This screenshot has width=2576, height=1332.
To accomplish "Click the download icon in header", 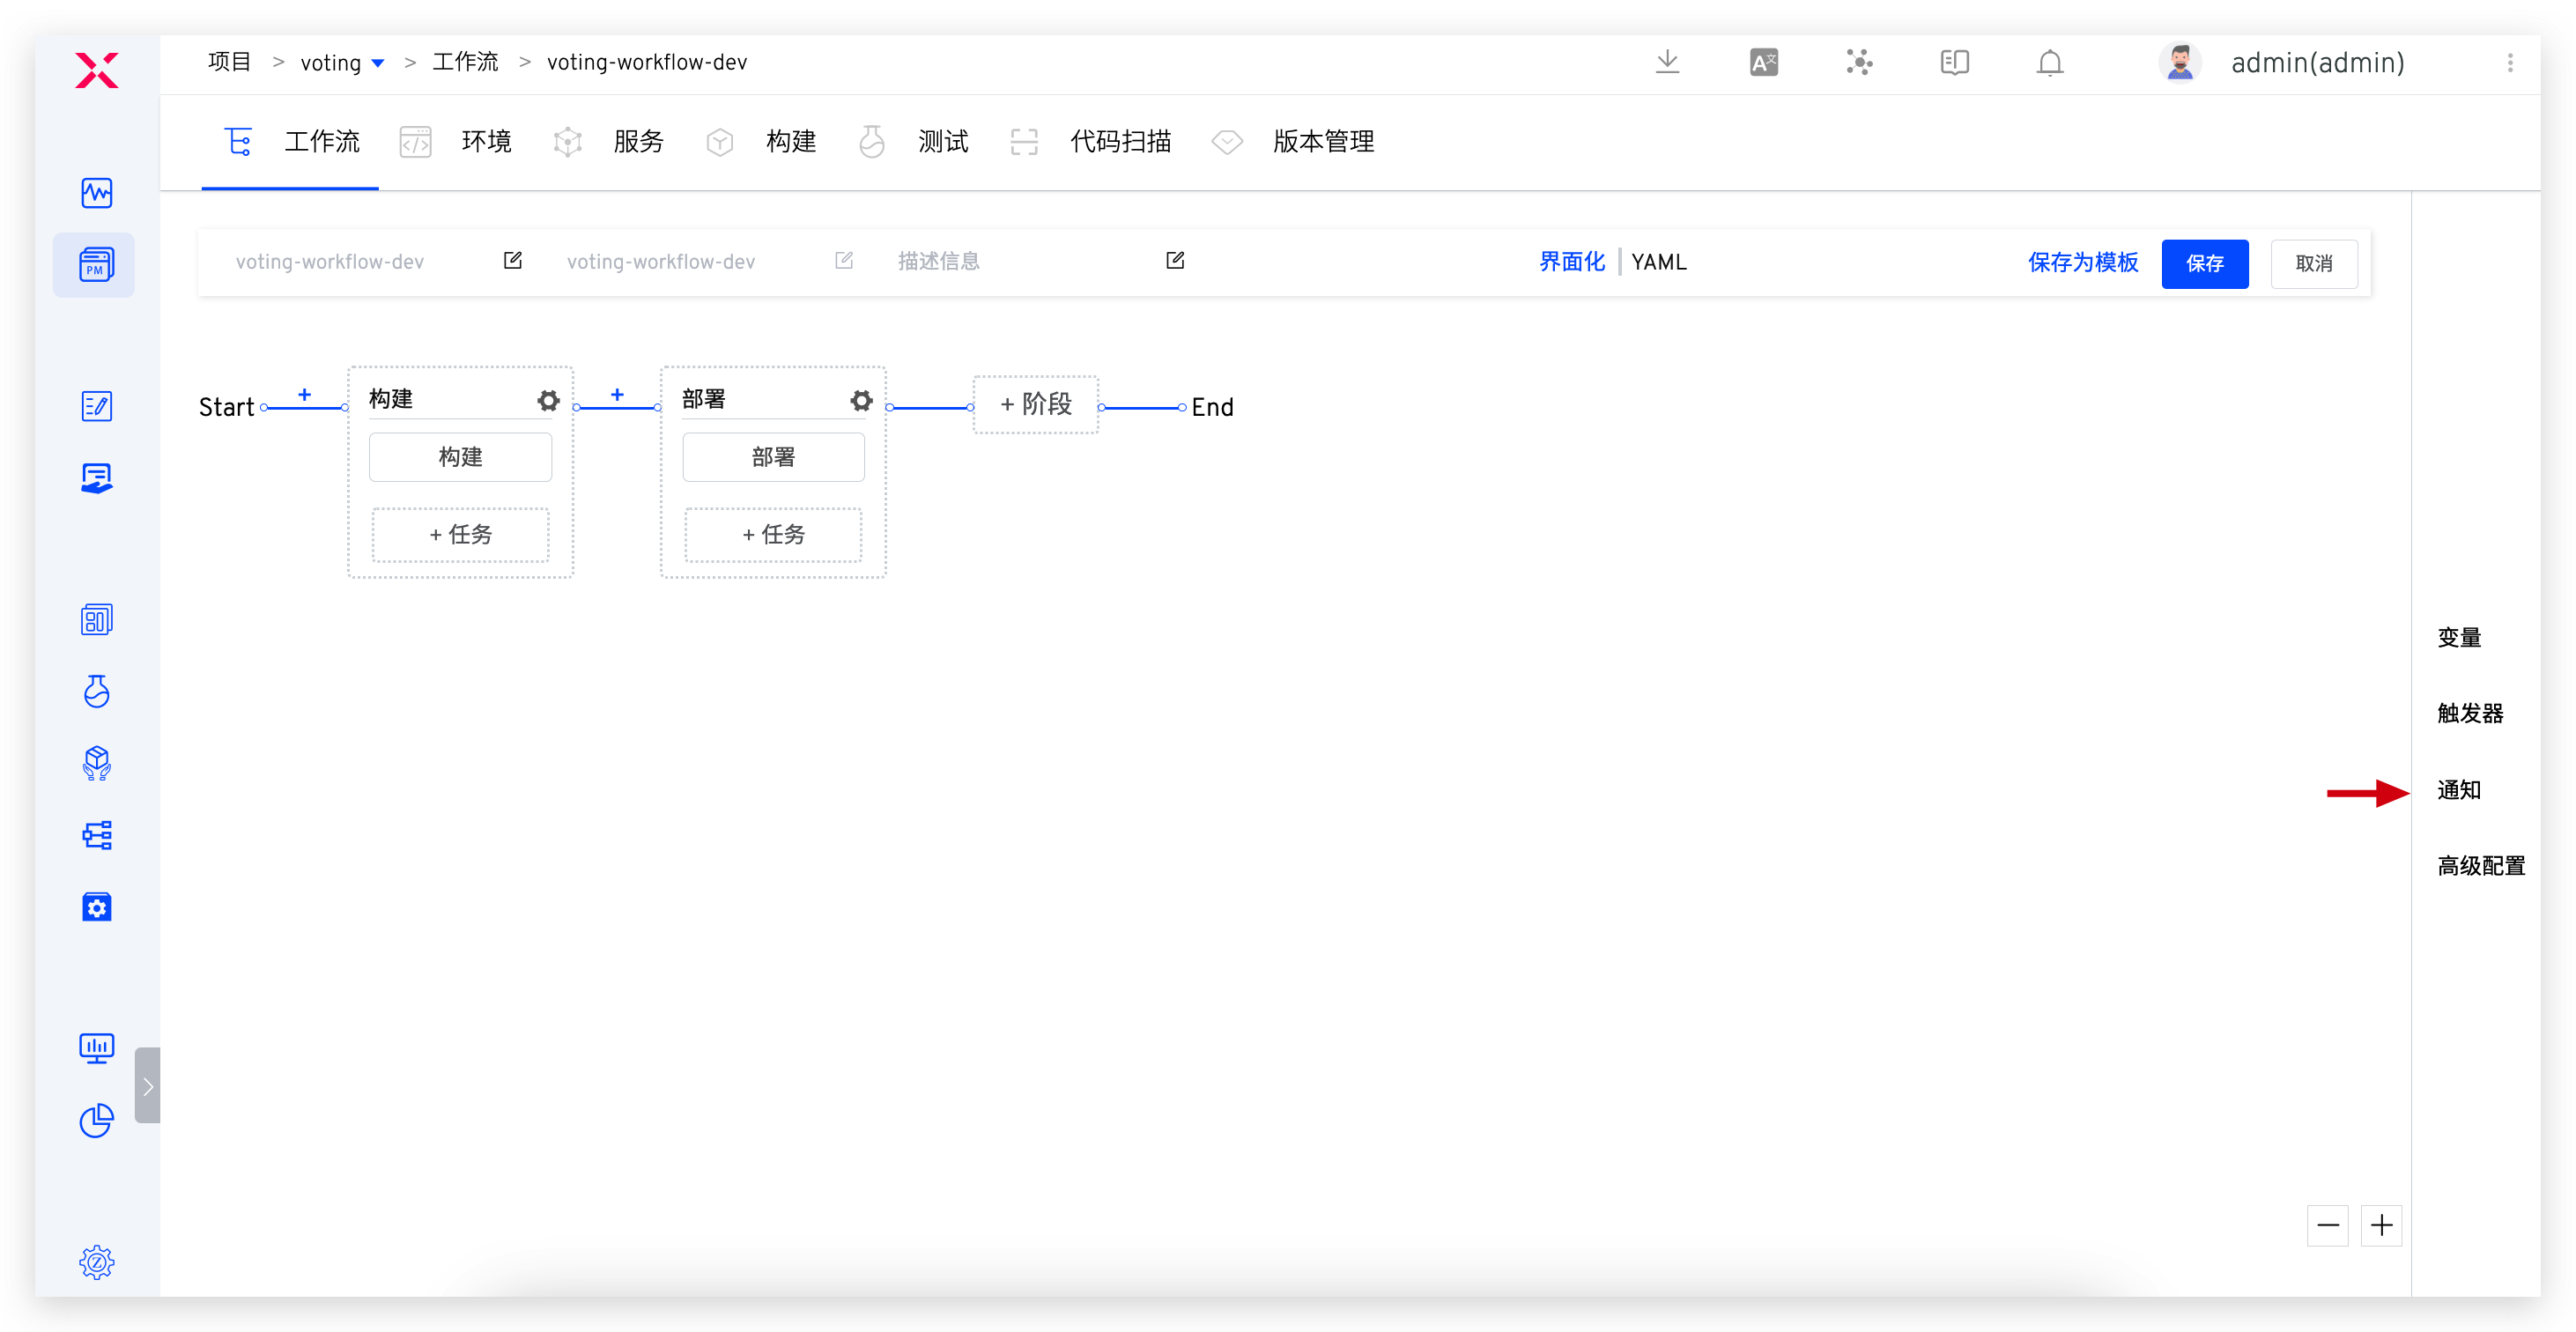I will coord(1667,62).
